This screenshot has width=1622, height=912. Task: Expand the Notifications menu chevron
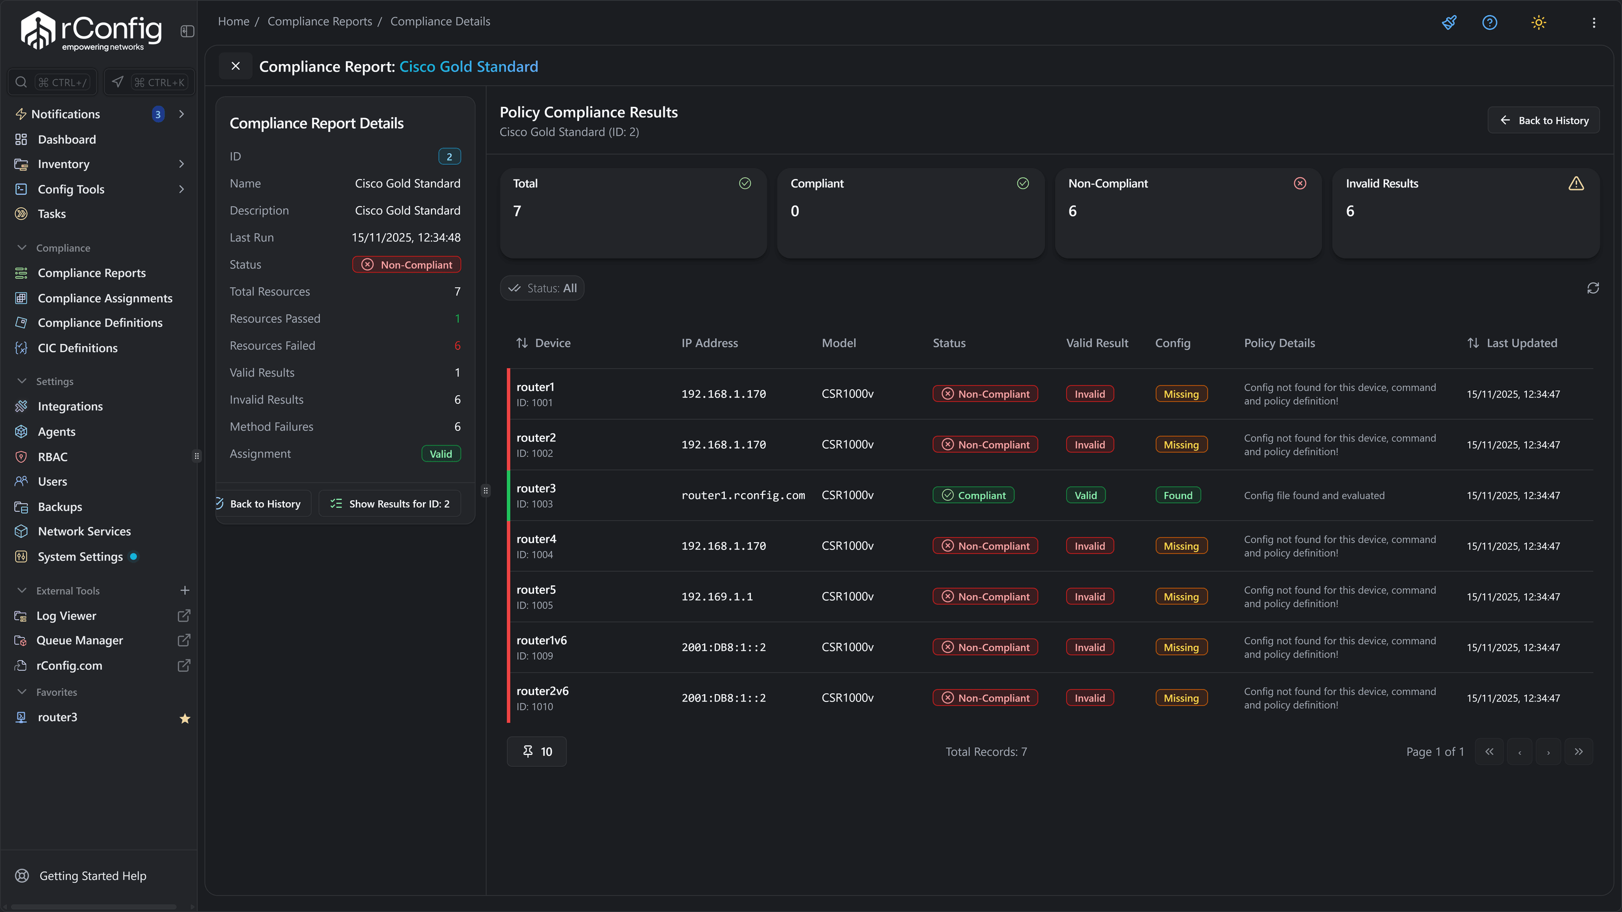(181, 114)
